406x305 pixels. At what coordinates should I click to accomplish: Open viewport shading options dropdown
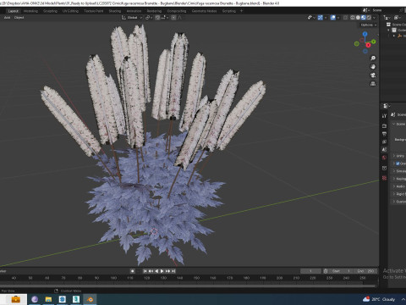[375, 18]
